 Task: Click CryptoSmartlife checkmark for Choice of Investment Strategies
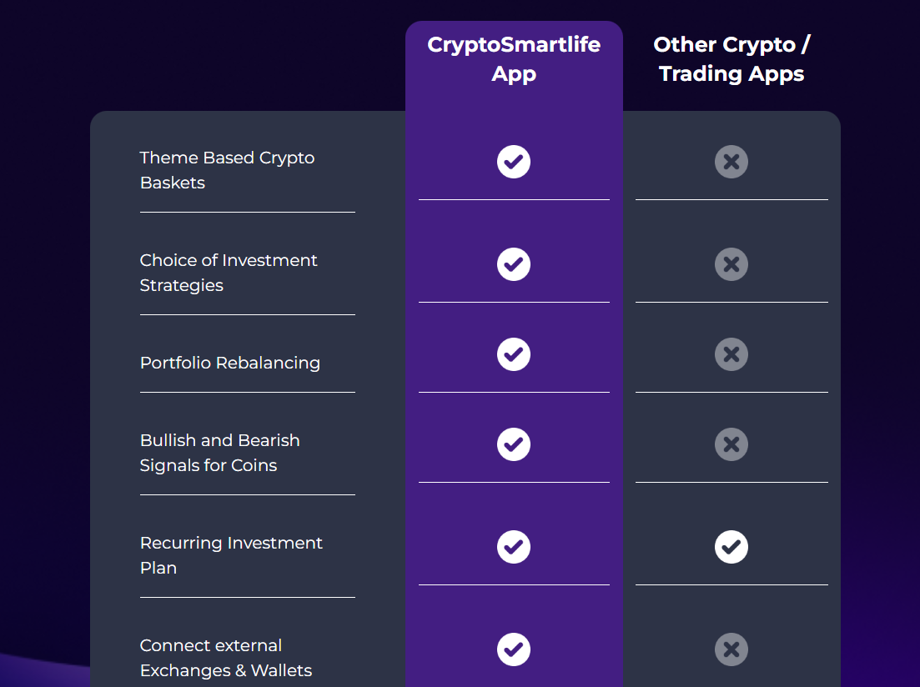514,264
